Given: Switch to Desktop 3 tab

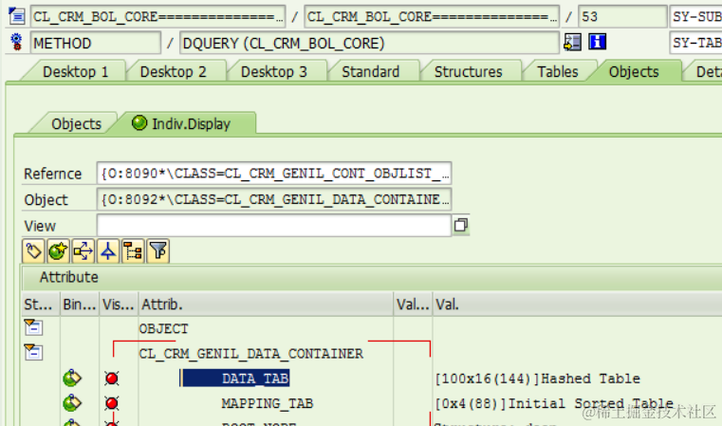Looking at the screenshot, I should (x=273, y=72).
